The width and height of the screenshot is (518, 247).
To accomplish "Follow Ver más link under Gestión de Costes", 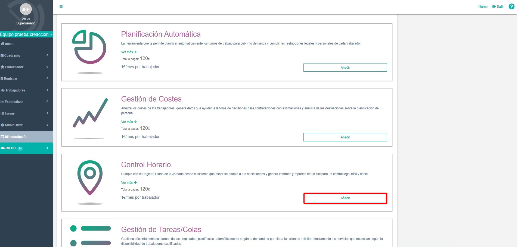I will pos(129,122).
